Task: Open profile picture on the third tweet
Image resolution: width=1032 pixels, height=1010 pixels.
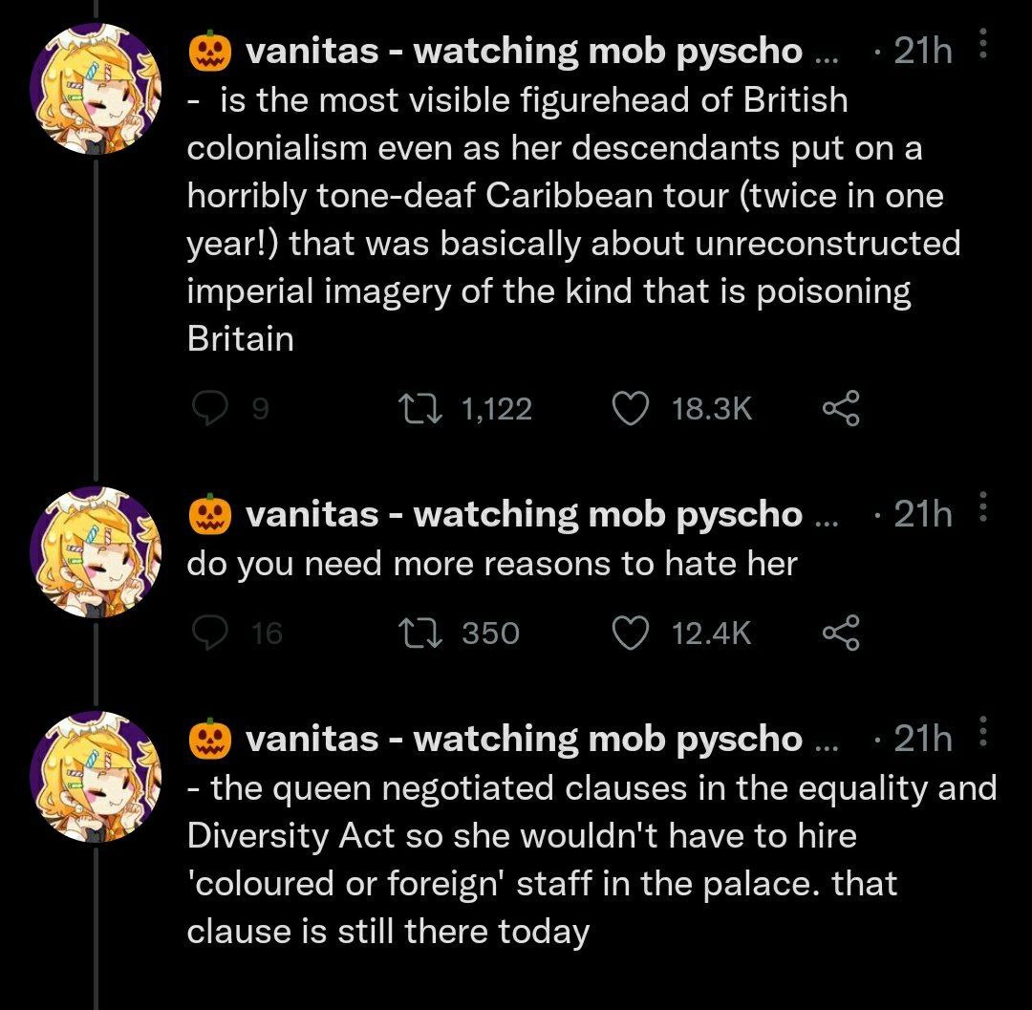Action: [97, 777]
